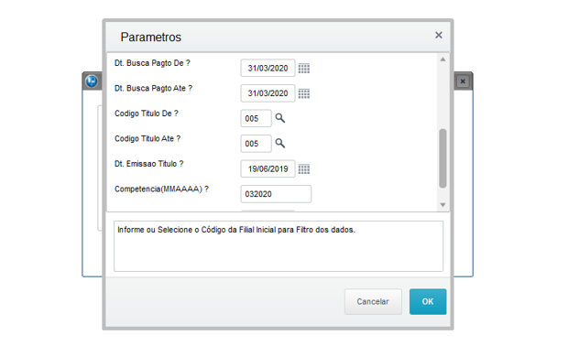The image size is (579, 346).
Task: Click scrollbar down arrow in parameters list
Action: coord(442,205)
